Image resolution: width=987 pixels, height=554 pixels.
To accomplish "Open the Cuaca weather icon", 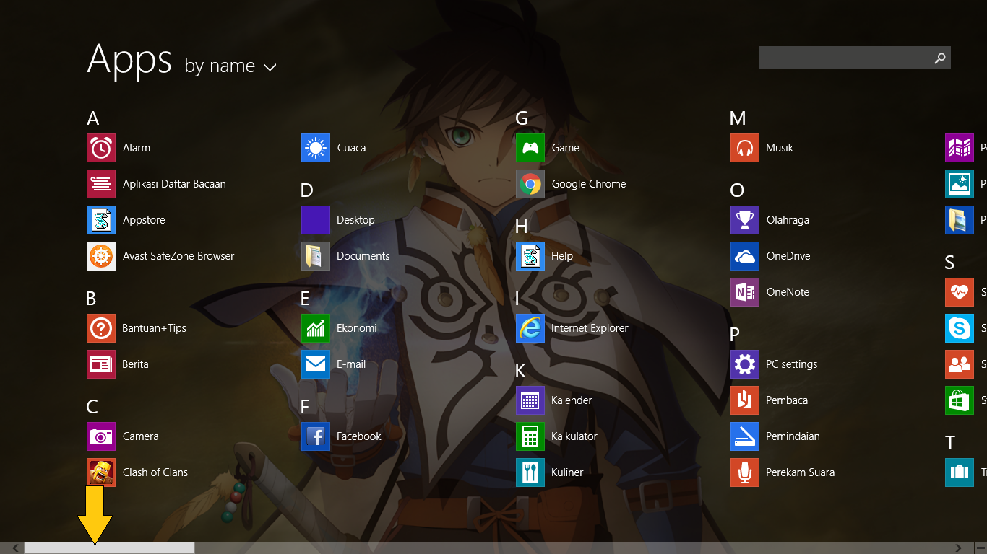I will tap(316, 148).
